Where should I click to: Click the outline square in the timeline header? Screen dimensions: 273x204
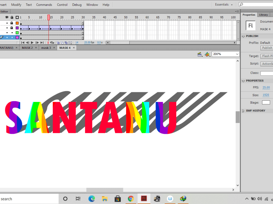[17, 17]
